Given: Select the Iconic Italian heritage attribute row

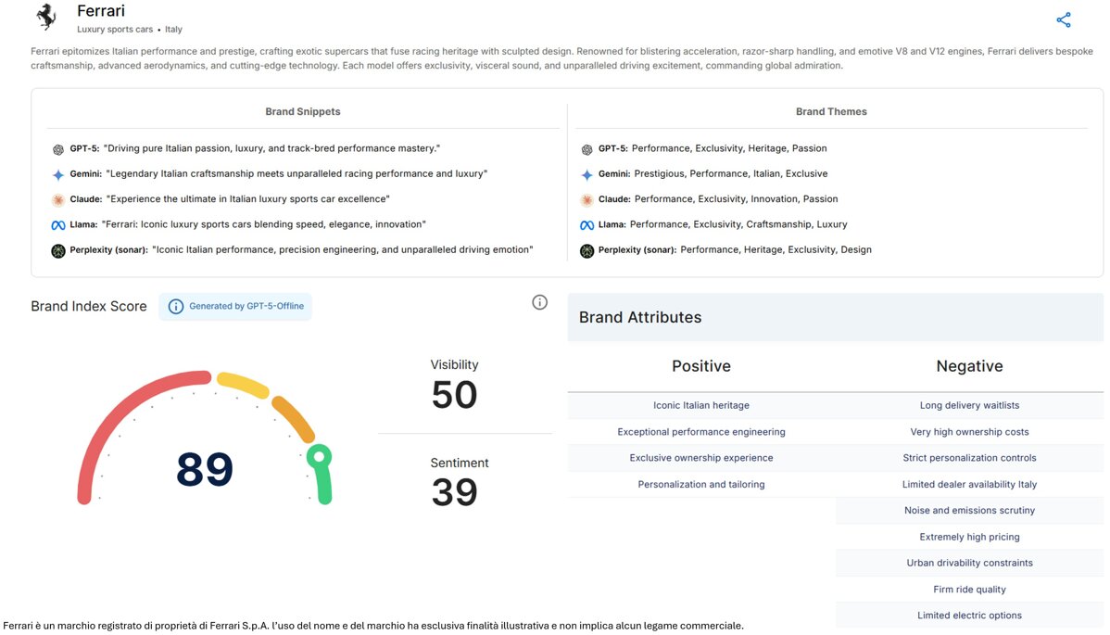Looking at the screenshot, I should click(701, 405).
